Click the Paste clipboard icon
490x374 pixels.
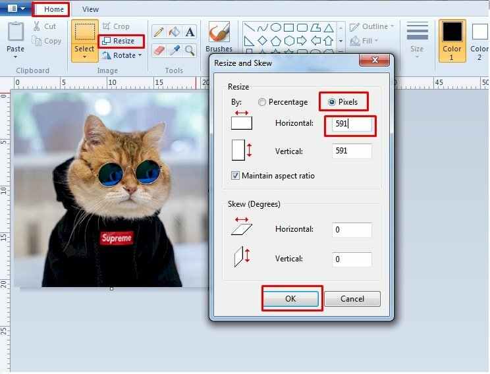[x=15, y=33]
